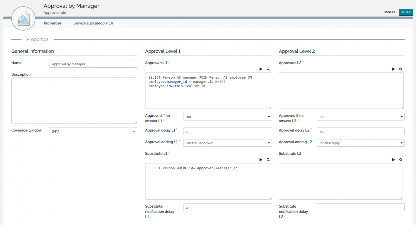Select the Properties tab
This screenshot has height=225, width=416.
pyautogui.click(x=53, y=23)
